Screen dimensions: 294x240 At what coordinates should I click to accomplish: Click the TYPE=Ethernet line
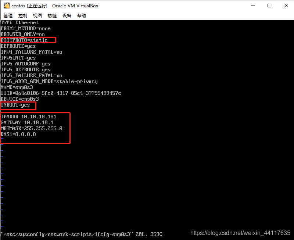point(20,23)
